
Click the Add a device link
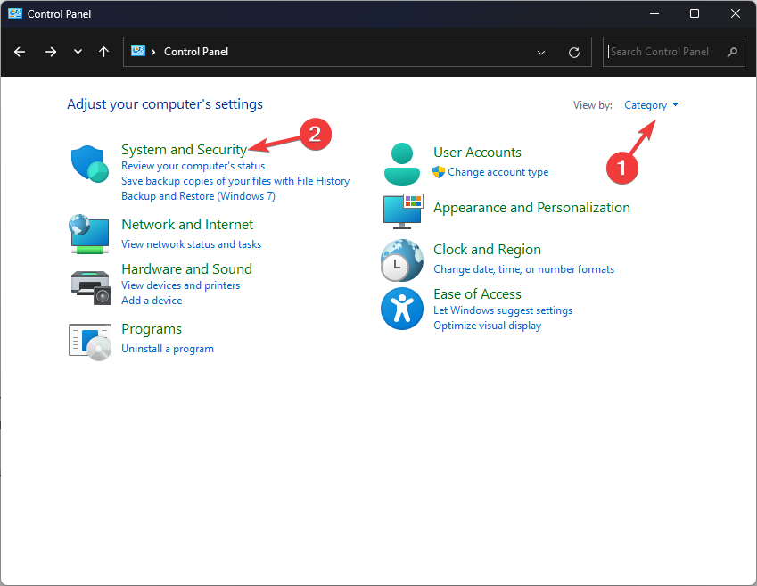coord(152,300)
